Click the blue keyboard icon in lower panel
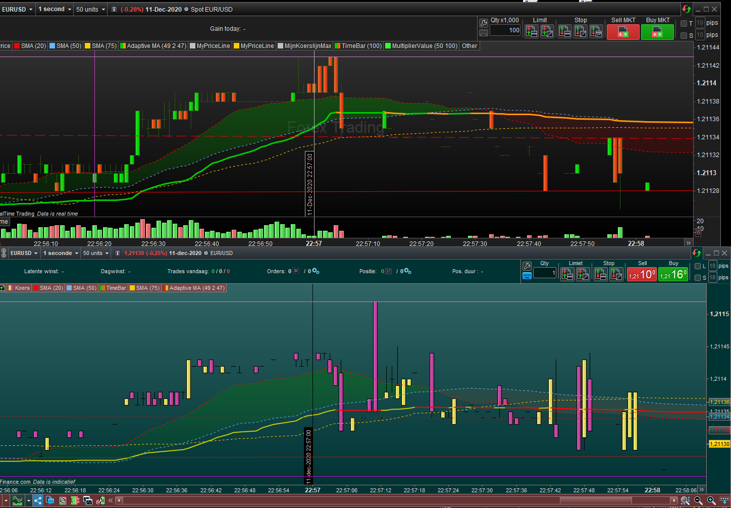 pos(527,276)
